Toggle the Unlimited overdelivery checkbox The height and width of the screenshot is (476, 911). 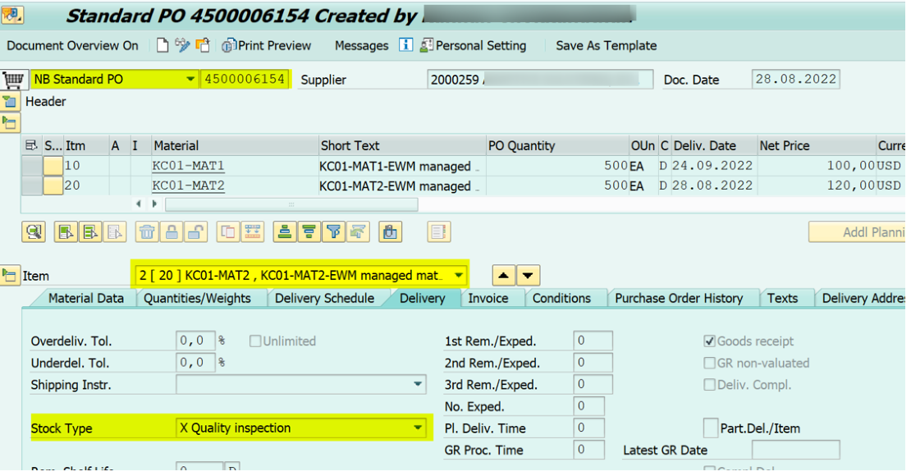coord(256,341)
